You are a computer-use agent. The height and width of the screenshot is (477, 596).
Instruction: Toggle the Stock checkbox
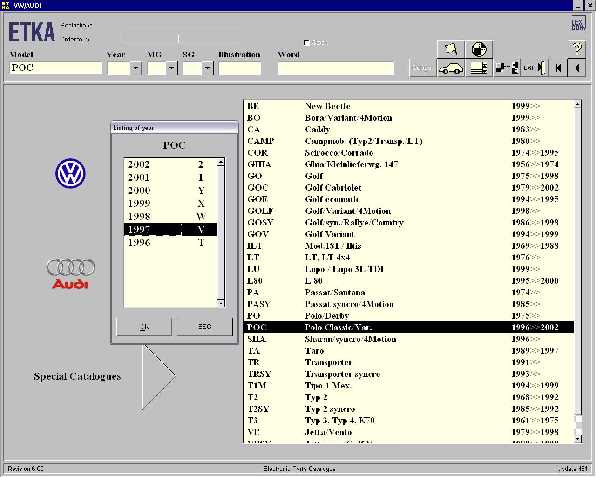tap(306, 42)
